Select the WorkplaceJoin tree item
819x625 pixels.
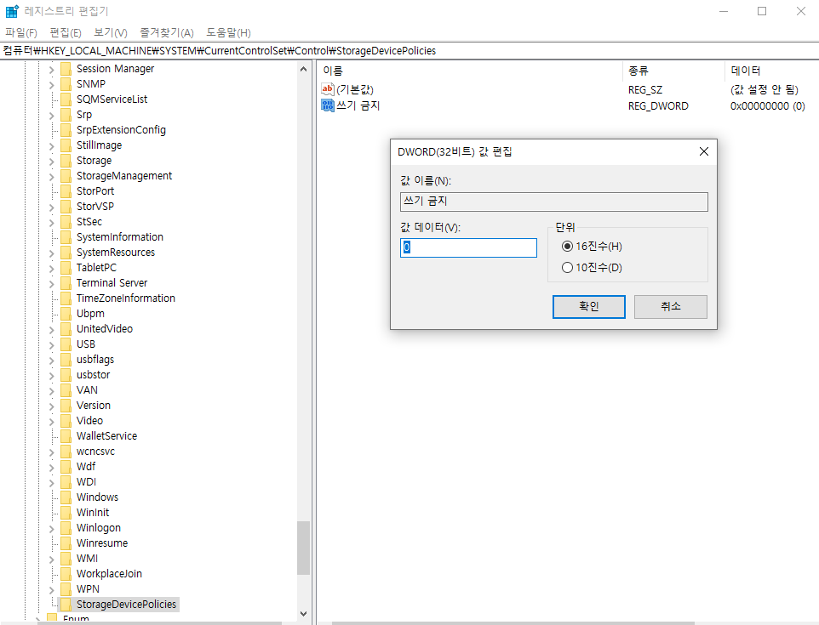point(109,574)
